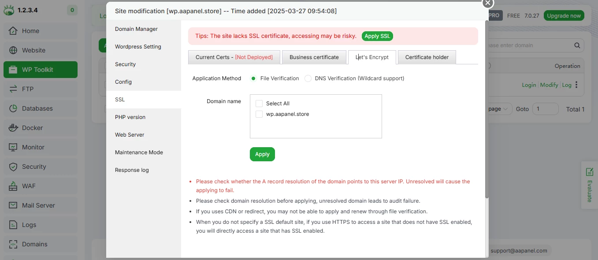Tick the wp.aapanel.store domain checkbox
598x260 pixels.
pos(259,114)
